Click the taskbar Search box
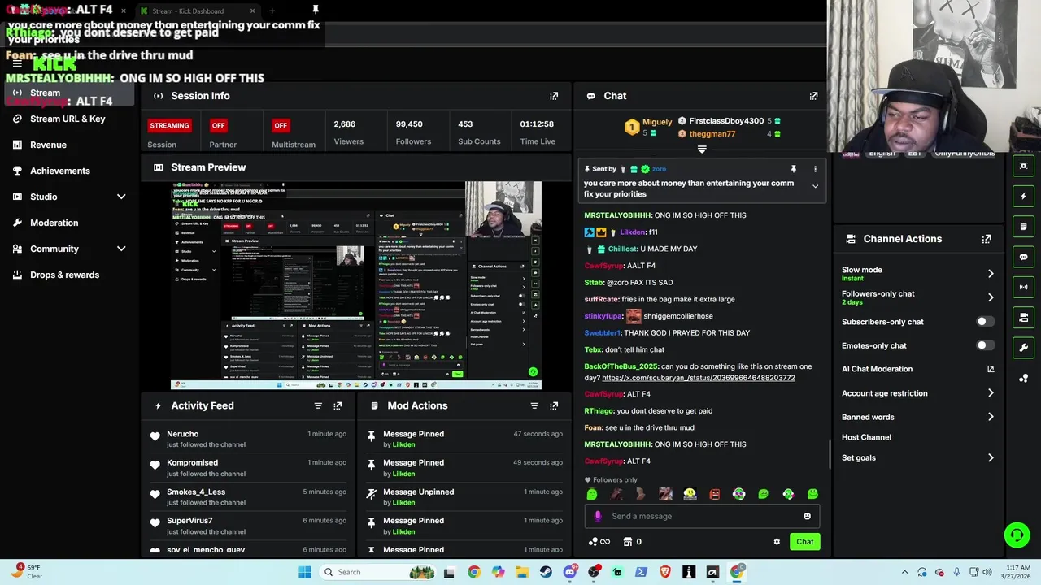 click(376, 572)
